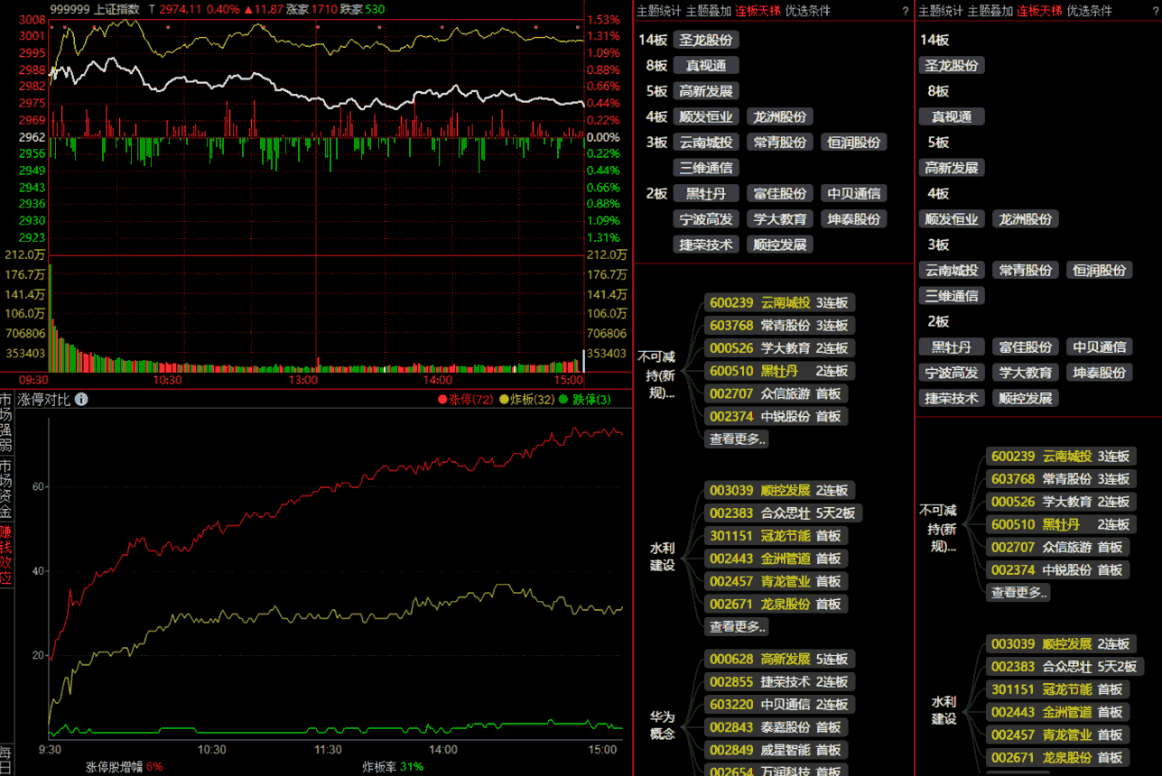The image size is (1162, 776).
Task: Select 603768 常青股份 3连板 row in middle panel
Action: click(779, 325)
